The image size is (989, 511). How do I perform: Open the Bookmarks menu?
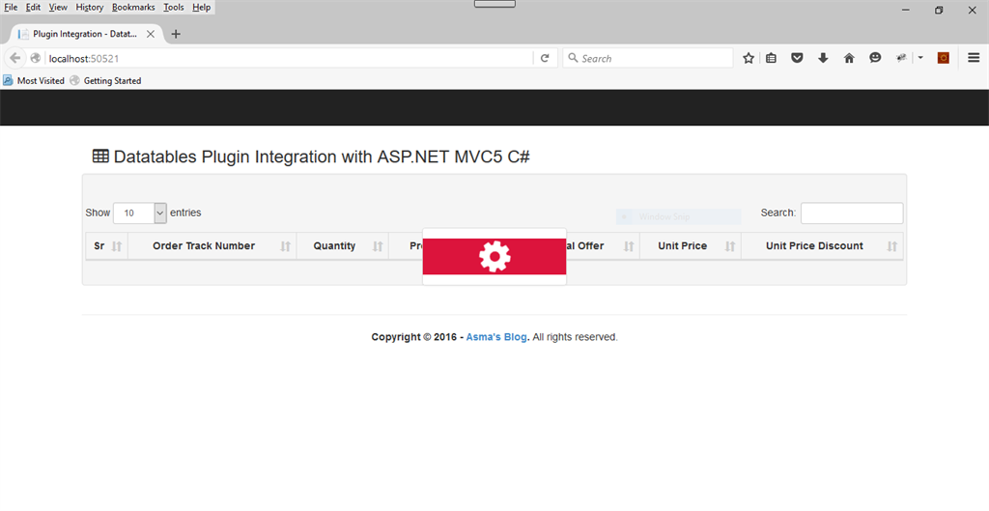point(133,7)
